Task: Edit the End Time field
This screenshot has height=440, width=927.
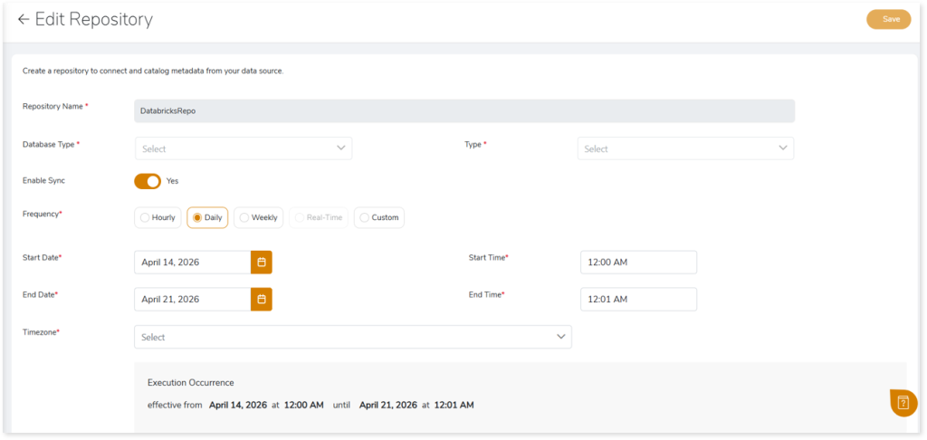Action: 638,299
